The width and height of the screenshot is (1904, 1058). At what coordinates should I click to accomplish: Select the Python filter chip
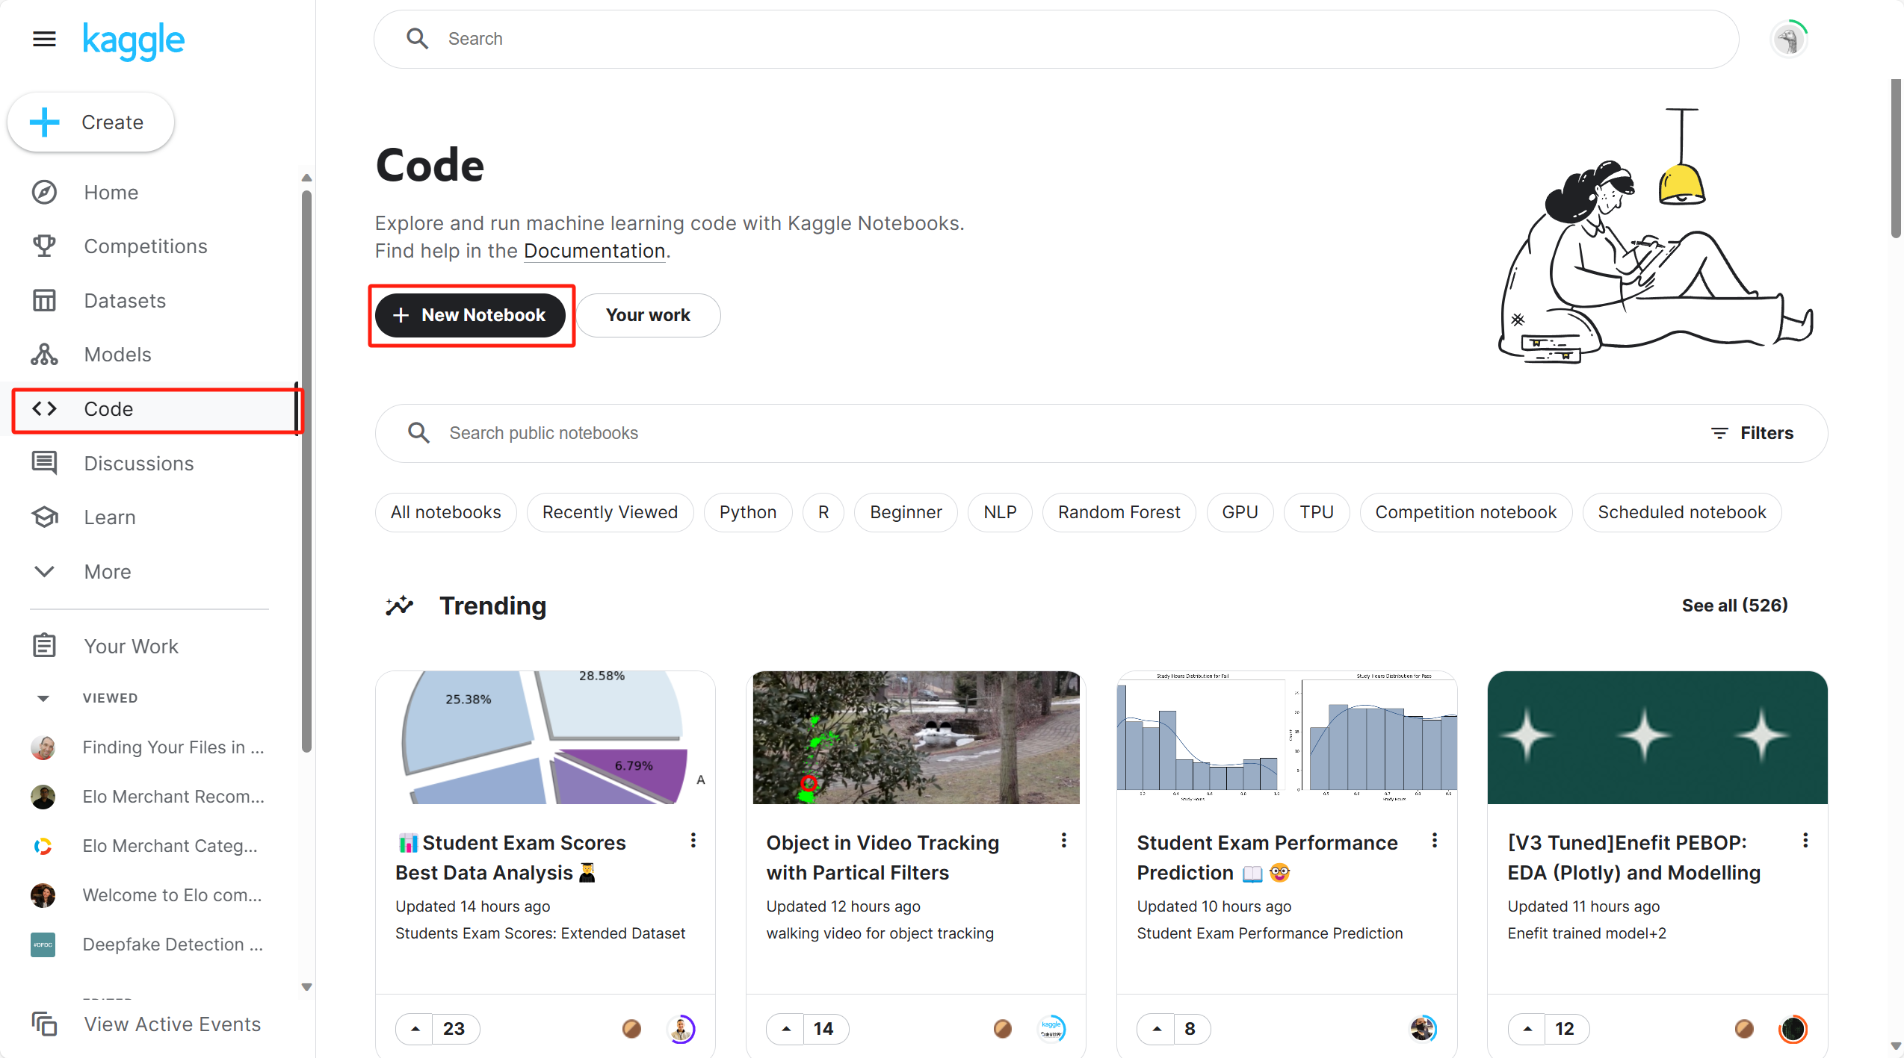click(747, 512)
